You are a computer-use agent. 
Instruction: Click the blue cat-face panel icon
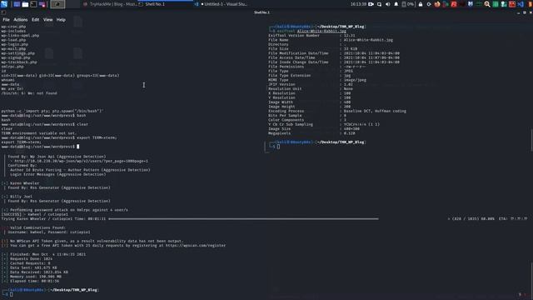coord(471,4)
